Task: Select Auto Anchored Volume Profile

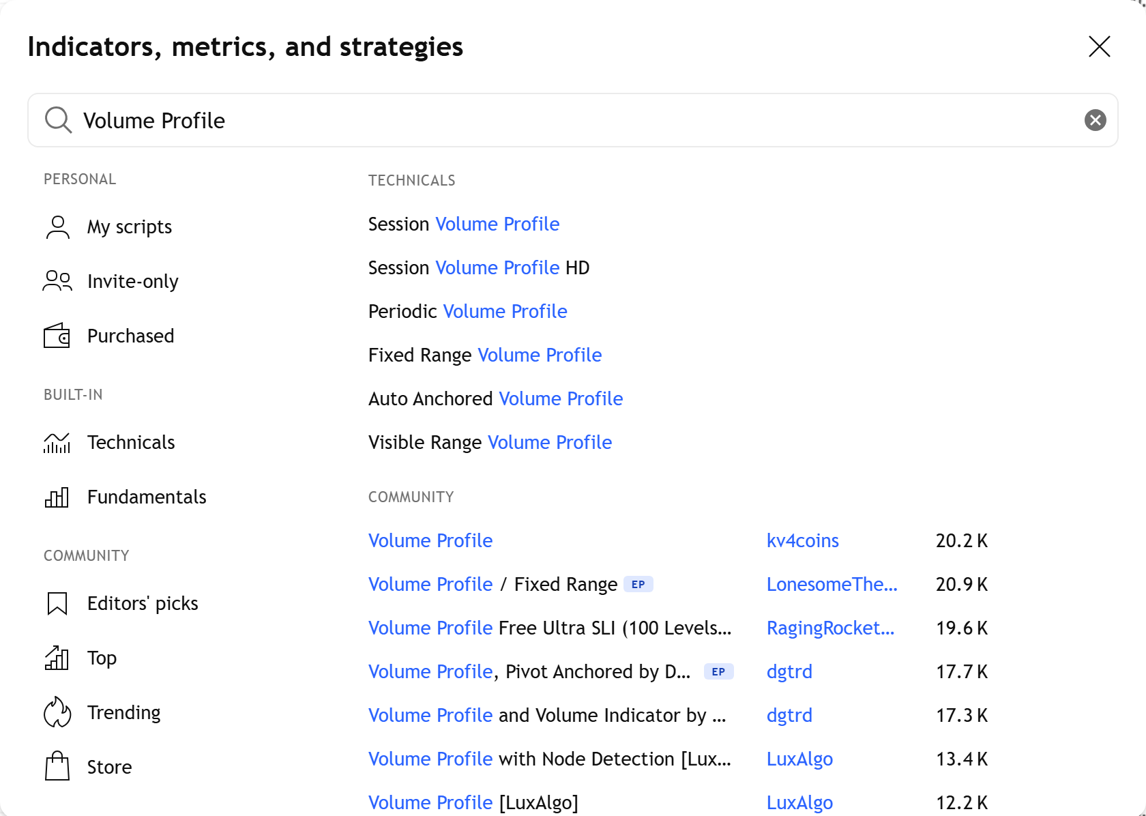Action: click(496, 398)
